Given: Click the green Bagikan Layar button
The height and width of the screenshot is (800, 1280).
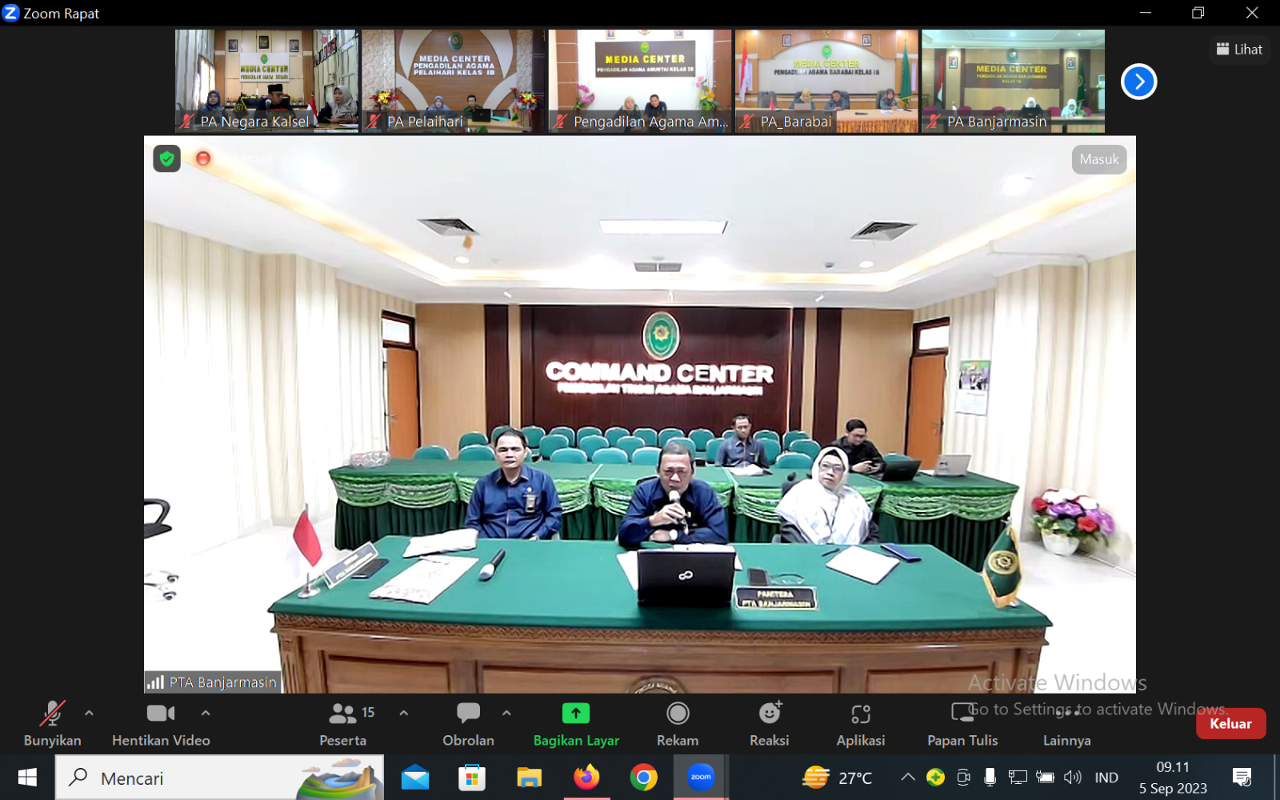Looking at the screenshot, I should point(575,713).
